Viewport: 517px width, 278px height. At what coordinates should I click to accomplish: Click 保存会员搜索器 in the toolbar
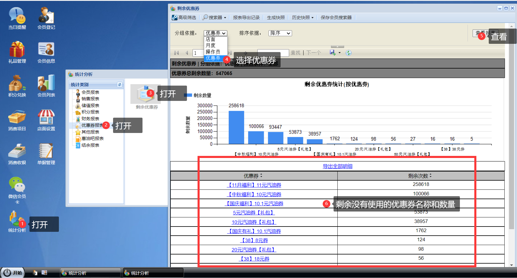click(336, 18)
